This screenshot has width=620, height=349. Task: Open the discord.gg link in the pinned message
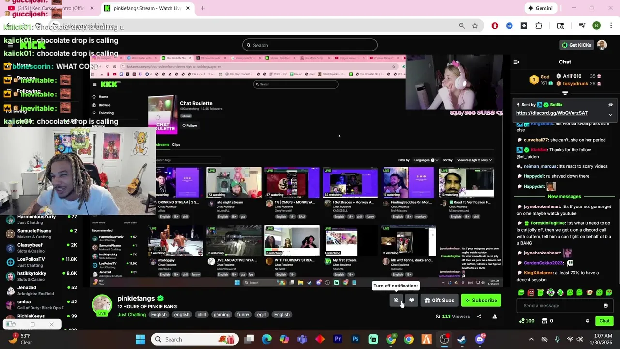coord(552,113)
